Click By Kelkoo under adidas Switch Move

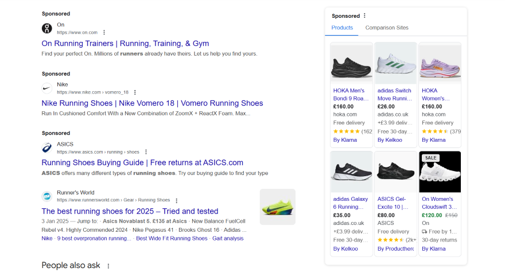[390, 140]
